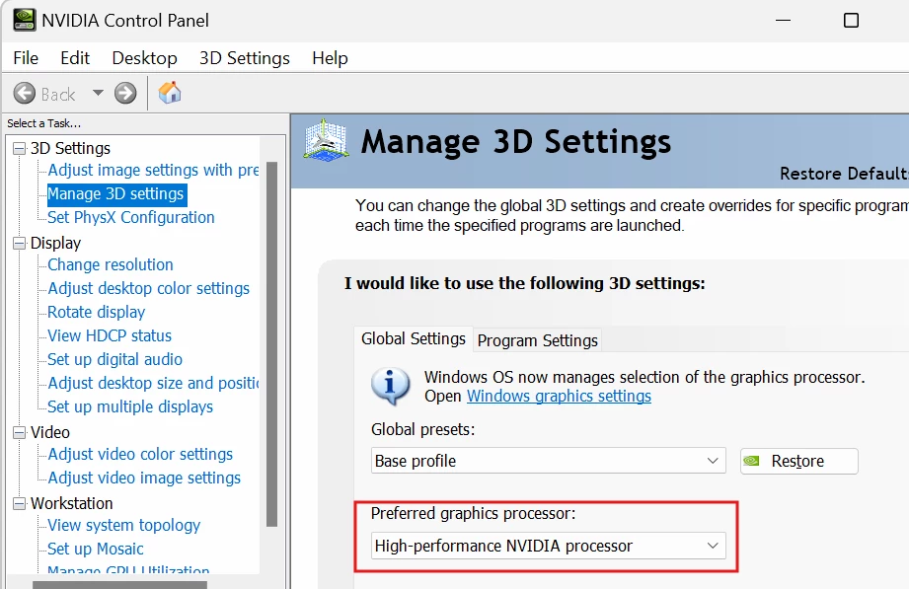Switch to the Global Settings tab

(413, 338)
